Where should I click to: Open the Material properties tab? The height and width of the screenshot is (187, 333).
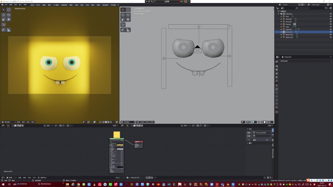tap(277, 107)
